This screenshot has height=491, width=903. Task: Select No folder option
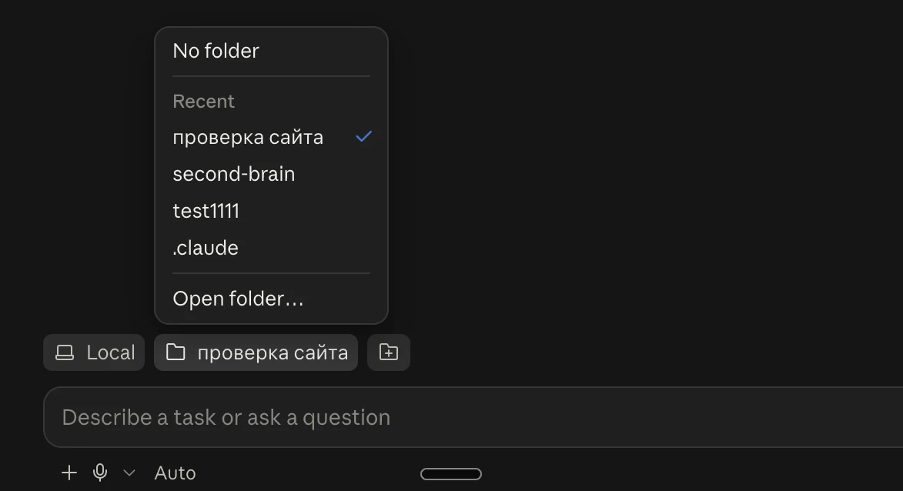(x=271, y=51)
